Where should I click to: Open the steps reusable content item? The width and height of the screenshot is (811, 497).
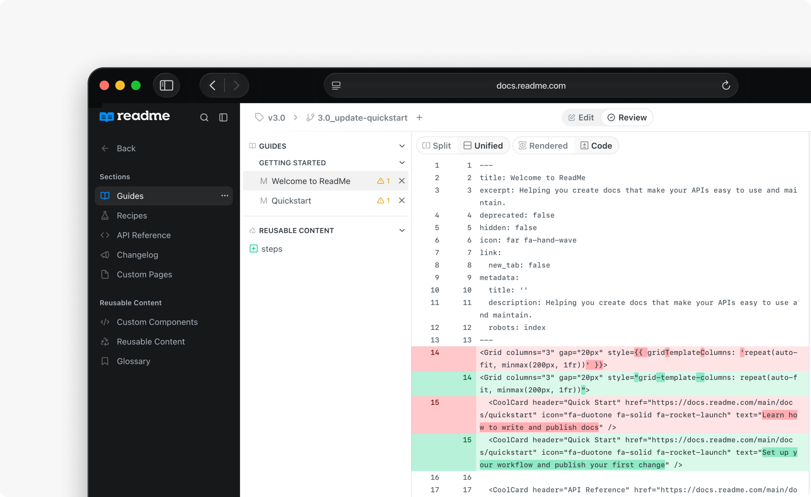[272, 249]
